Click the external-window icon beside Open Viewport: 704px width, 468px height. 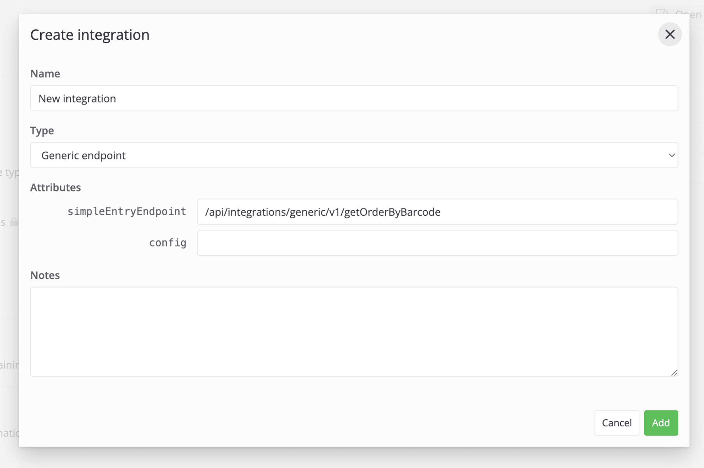(x=662, y=13)
